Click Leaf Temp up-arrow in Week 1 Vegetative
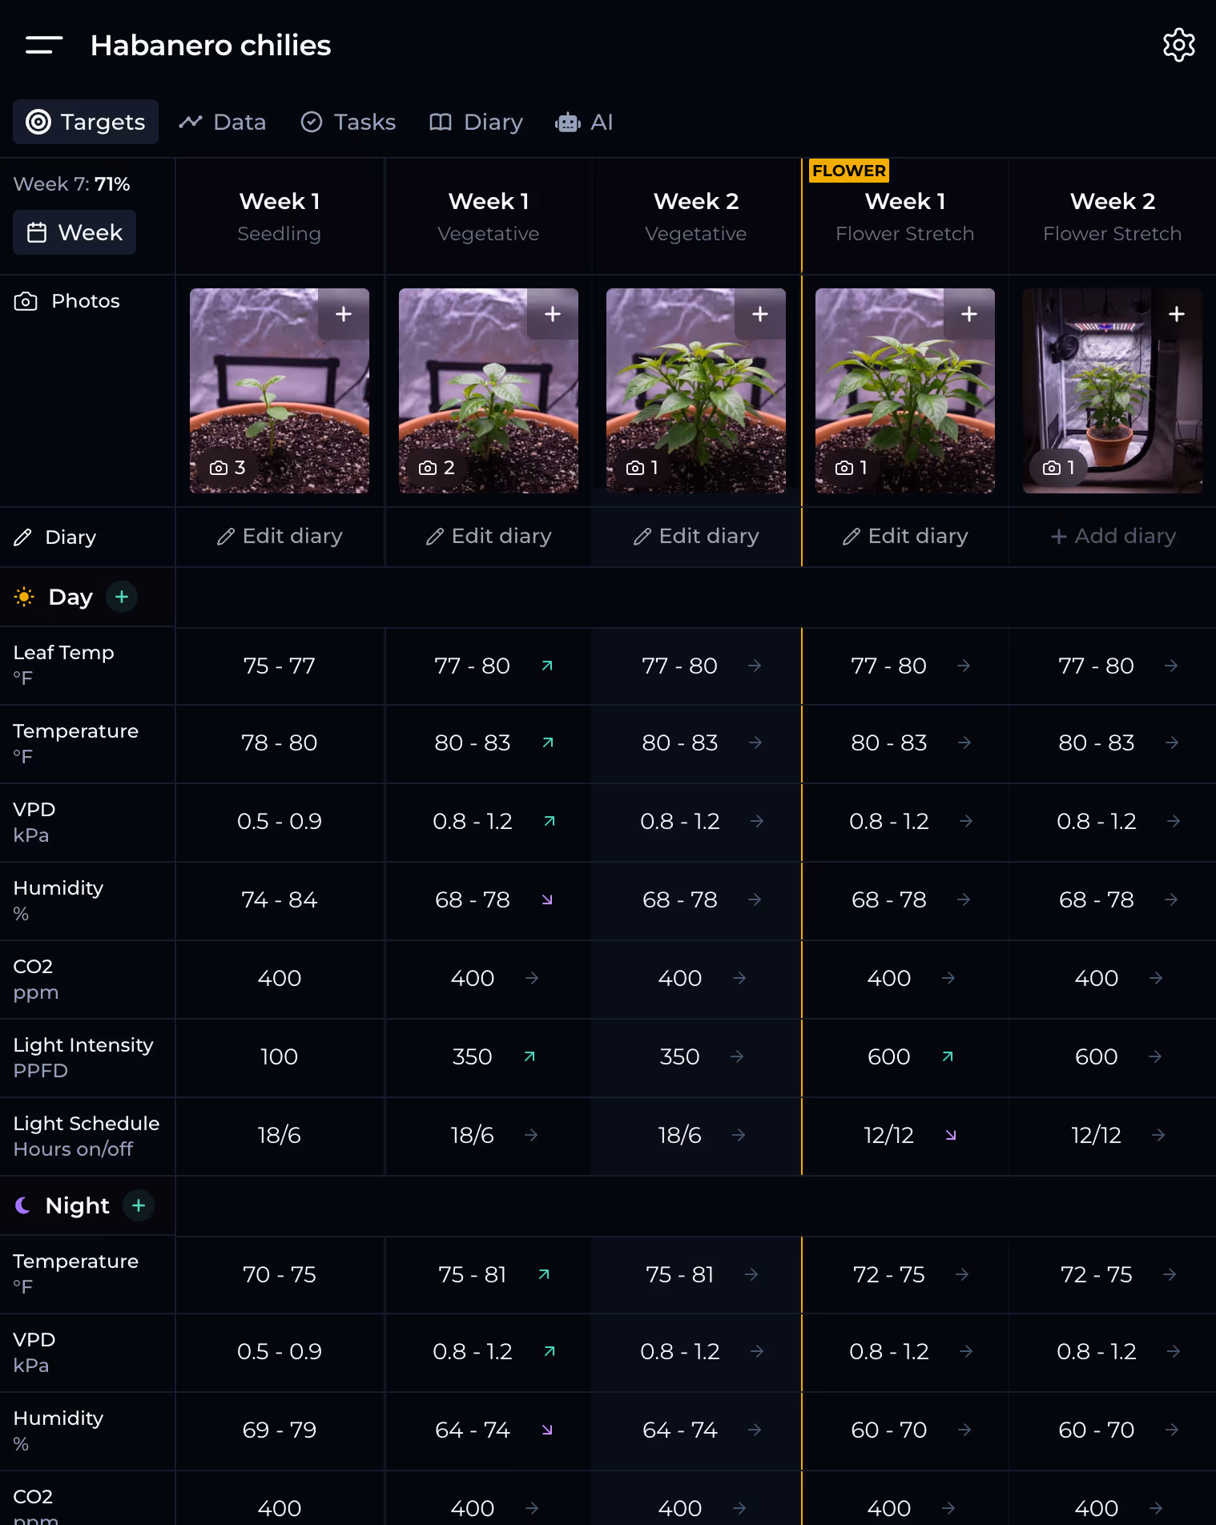1216x1525 pixels. 547,666
